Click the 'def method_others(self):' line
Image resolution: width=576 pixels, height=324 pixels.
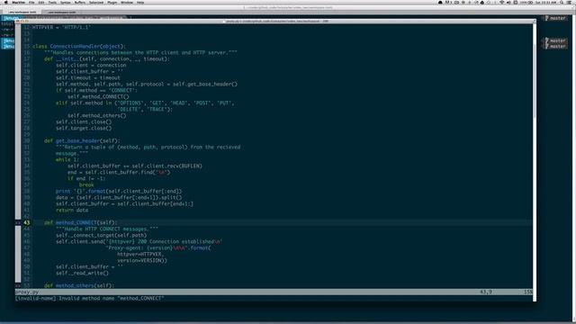pyautogui.click(x=79, y=285)
